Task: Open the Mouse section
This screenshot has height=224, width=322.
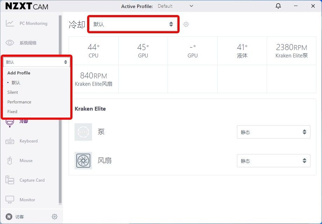Action: (x=26, y=160)
